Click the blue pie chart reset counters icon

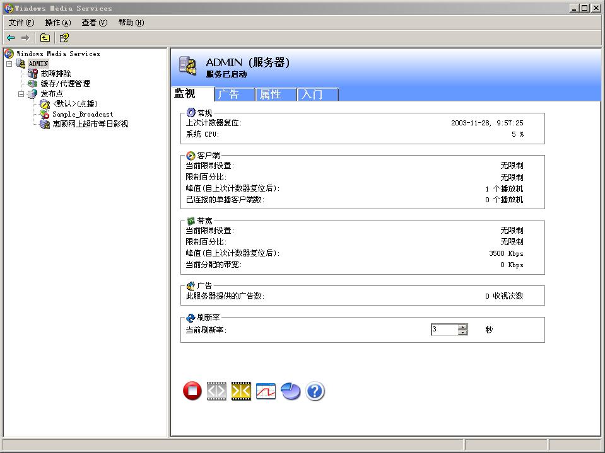291,391
